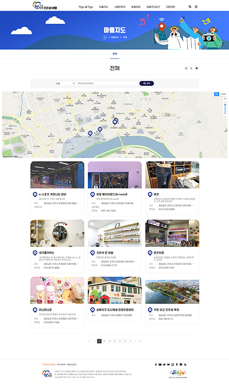Click the search keyword input field
This screenshot has height=386, width=229.
(x=107, y=83)
